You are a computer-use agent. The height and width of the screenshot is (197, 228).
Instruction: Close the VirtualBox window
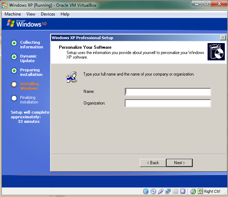click(x=219, y=4)
